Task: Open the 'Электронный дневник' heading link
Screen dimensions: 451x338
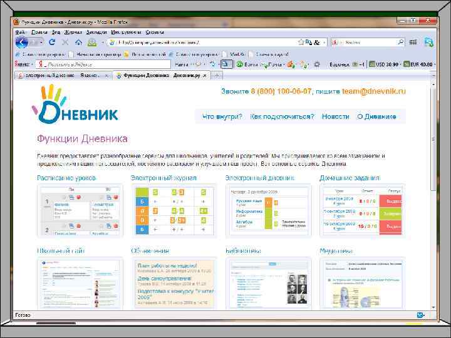Action: click(x=260, y=178)
